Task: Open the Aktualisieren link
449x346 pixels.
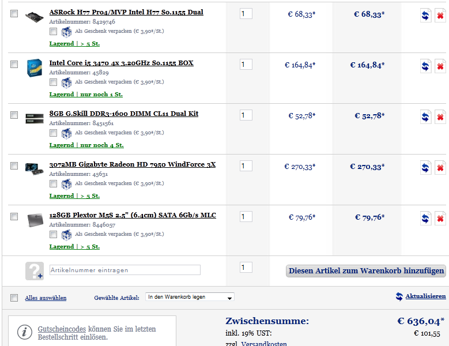Action: click(425, 296)
